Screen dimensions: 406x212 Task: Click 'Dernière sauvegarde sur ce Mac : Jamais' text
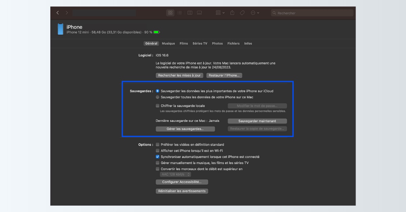(x=187, y=121)
